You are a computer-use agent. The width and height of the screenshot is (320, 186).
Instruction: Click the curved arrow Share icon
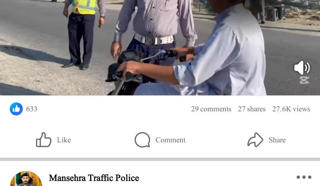255,140
